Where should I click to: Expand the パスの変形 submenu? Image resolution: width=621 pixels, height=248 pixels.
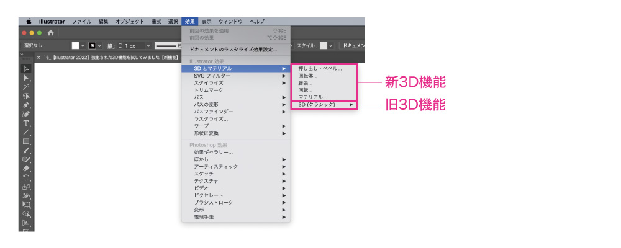[x=236, y=104]
